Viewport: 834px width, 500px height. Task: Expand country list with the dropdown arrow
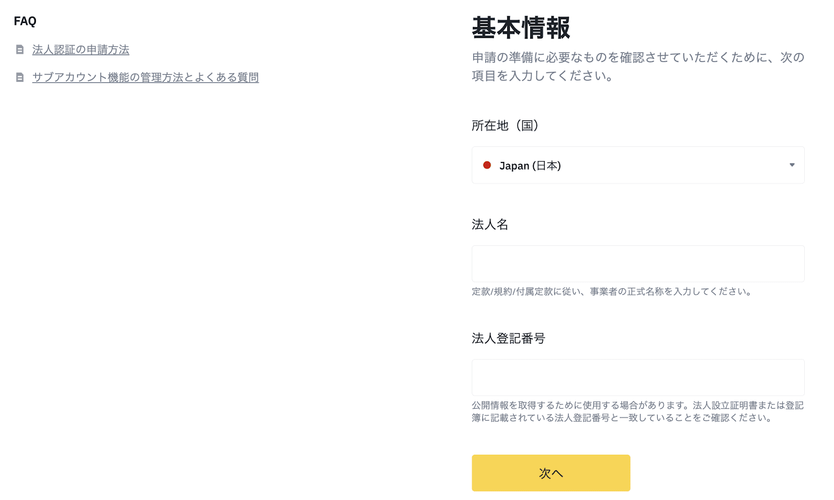[792, 165]
